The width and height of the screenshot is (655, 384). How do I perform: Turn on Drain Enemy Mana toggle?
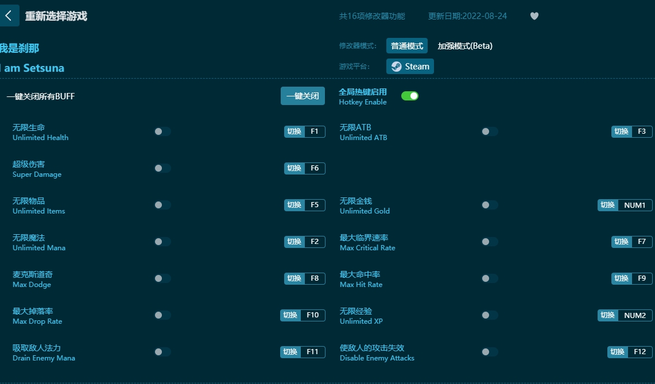[162, 352]
